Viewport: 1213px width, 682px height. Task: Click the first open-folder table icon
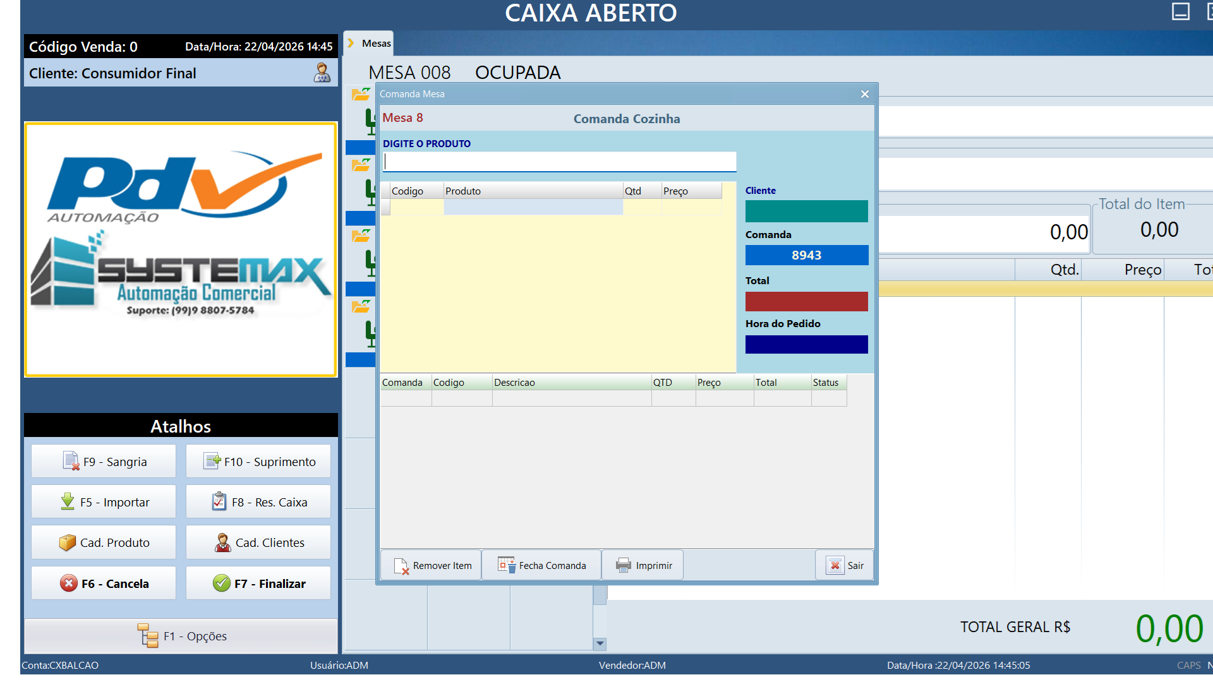tap(361, 94)
